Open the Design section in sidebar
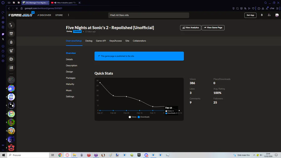The height and width of the screenshot is (158, 281). point(69,72)
